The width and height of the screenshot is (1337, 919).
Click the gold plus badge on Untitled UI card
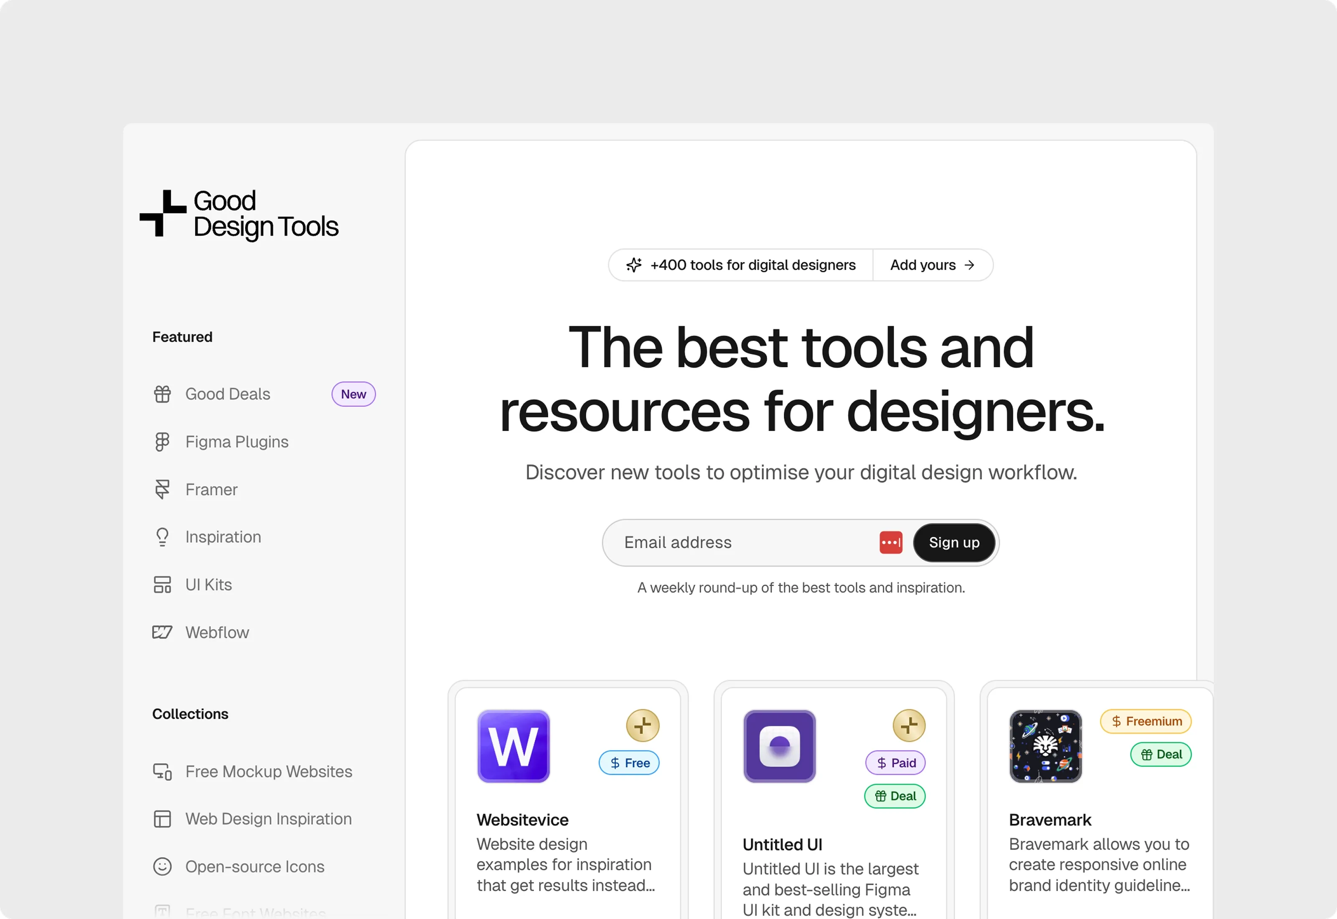pyautogui.click(x=909, y=726)
